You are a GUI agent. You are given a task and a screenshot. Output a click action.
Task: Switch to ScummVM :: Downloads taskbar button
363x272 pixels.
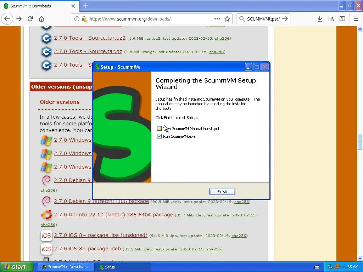coord(66,267)
